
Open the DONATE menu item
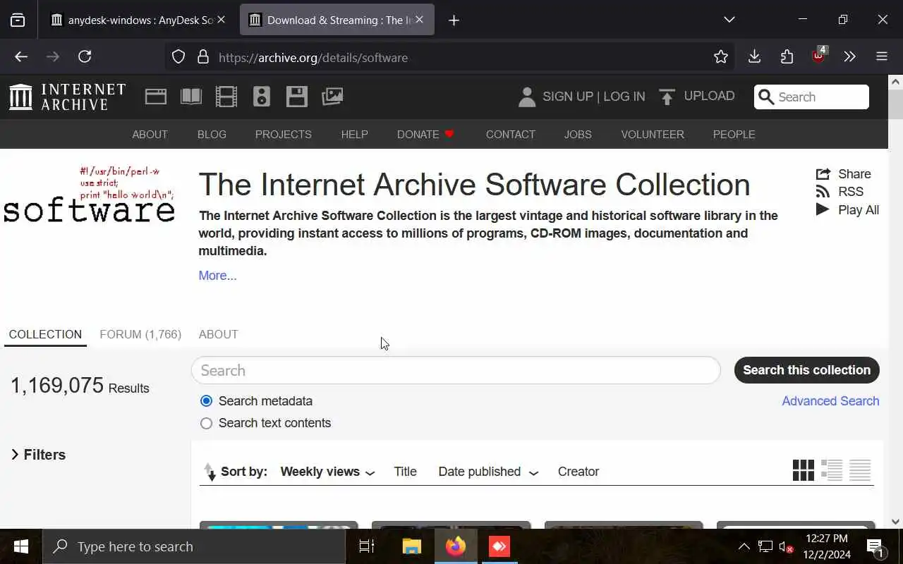point(425,134)
